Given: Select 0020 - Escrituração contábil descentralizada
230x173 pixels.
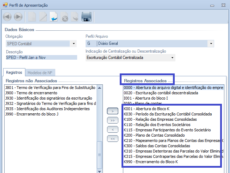Looking at the screenshot, I should 174,93.
